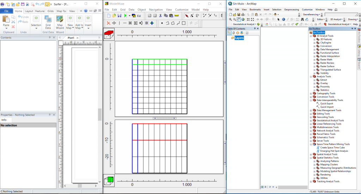
Task: Click the ArcMap select elements arrow tool
Action: [279, 19]
